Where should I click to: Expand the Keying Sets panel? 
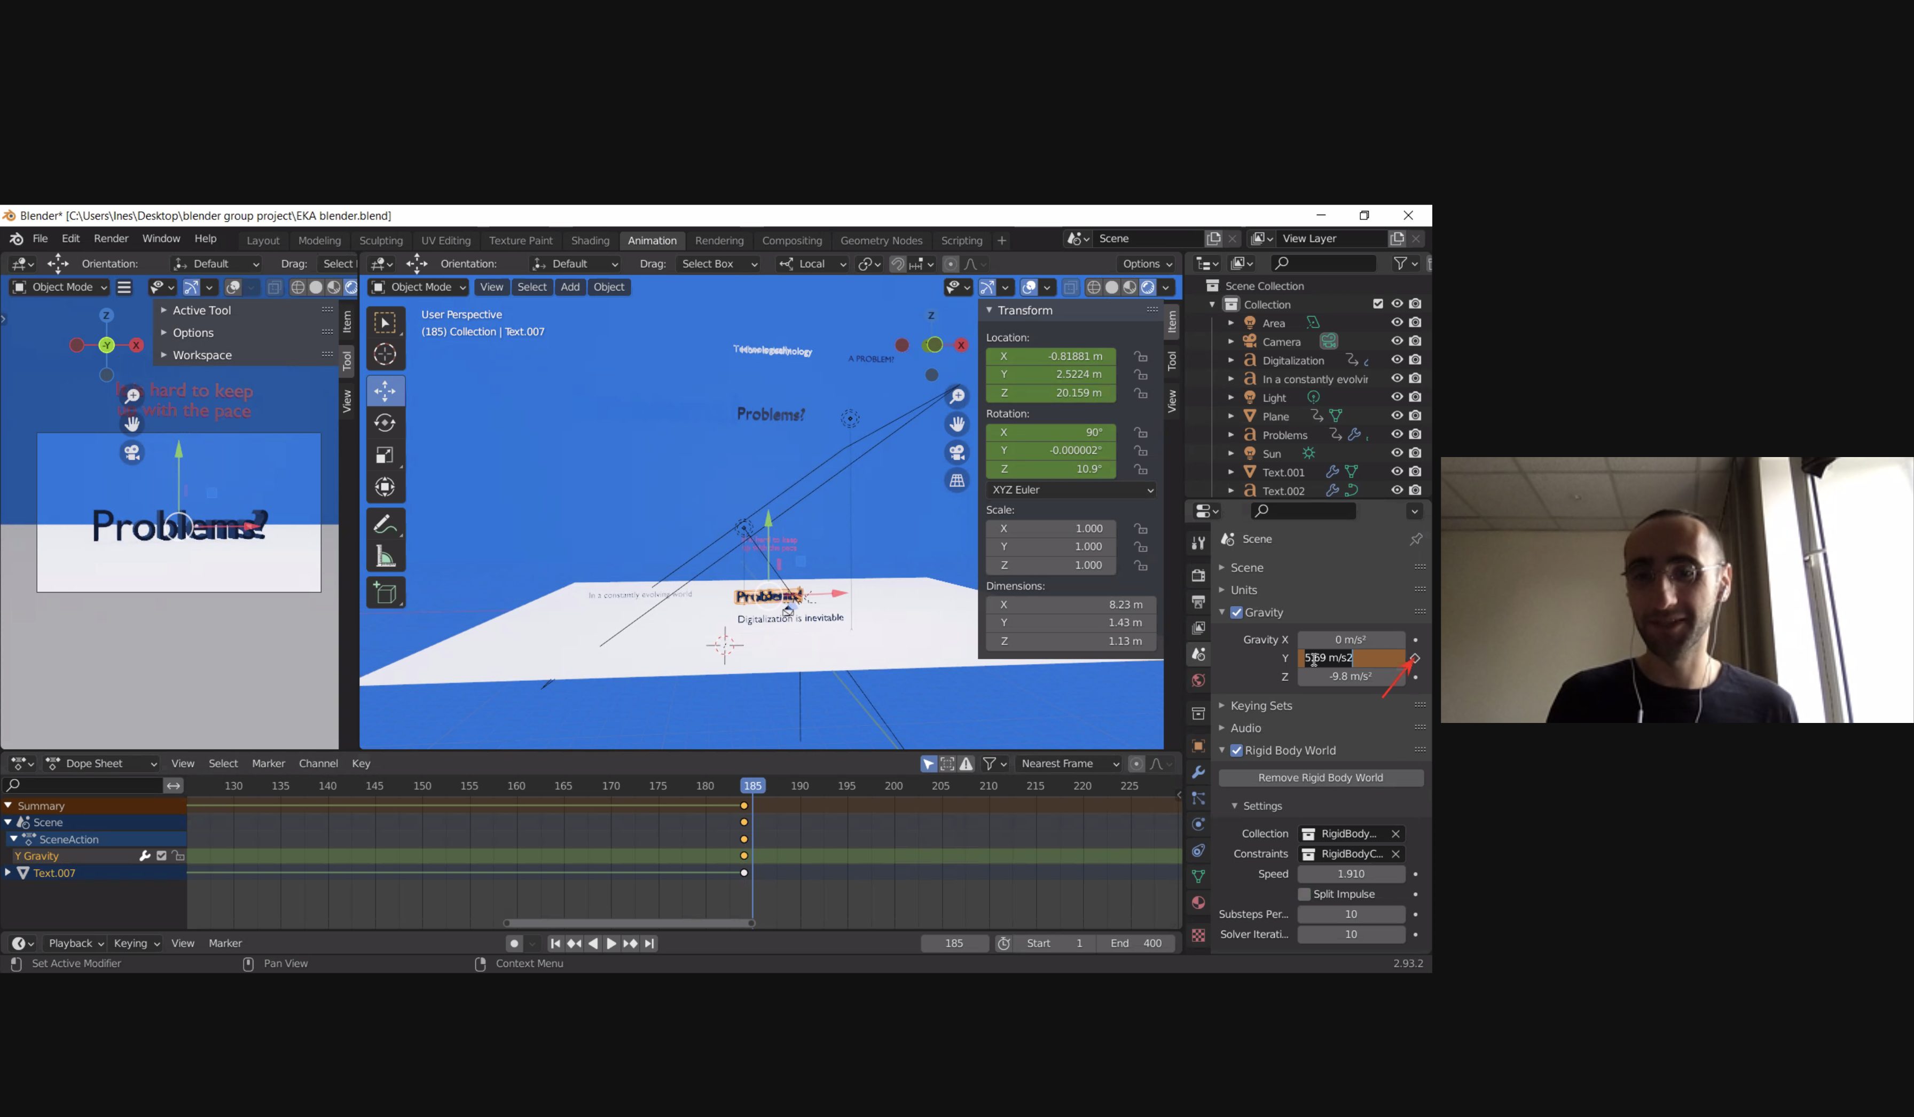tap(1261, 705)
